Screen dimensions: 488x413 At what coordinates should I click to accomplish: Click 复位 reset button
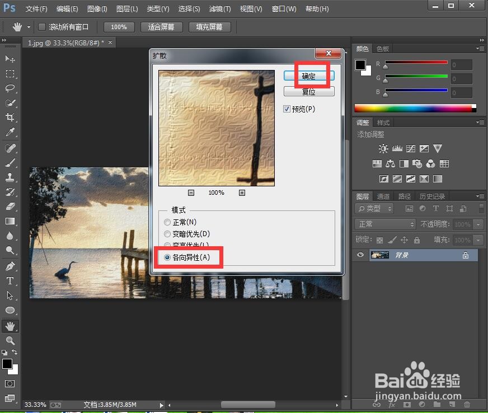tap(309, 92)
